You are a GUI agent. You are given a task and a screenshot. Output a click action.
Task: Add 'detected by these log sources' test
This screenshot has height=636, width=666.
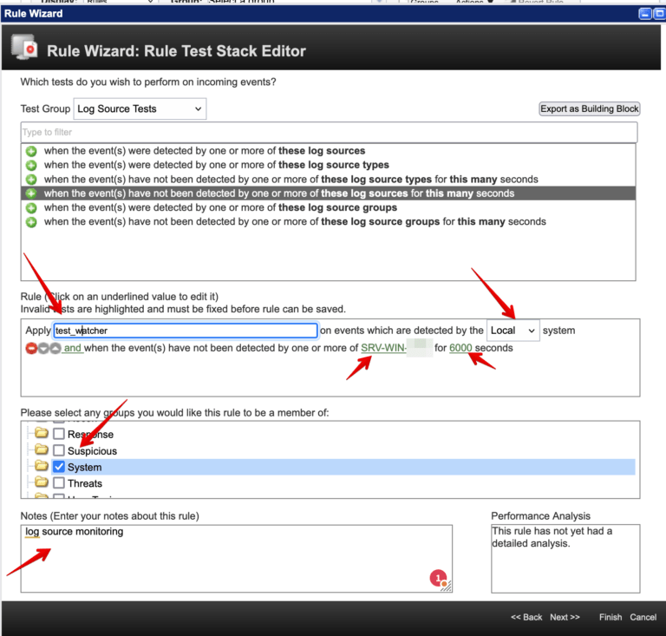click(x=31, y=151)
